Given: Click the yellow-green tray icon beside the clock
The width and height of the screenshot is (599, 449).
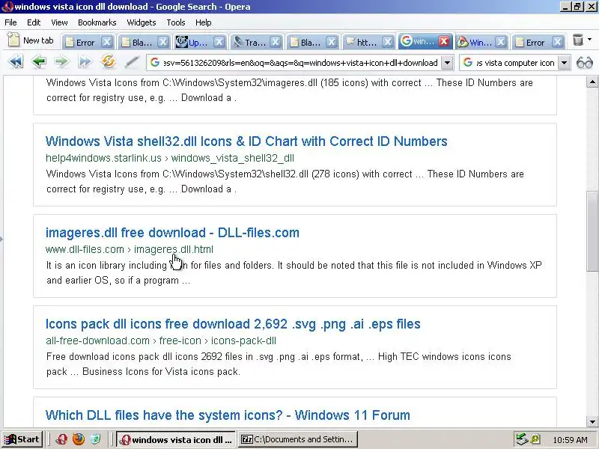Looking at the screenshot, I should tap(535, 439).
